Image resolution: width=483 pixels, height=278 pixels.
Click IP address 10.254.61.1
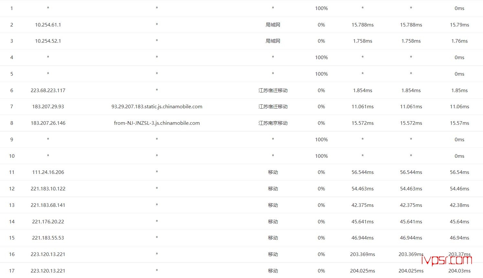pos(48,25)
